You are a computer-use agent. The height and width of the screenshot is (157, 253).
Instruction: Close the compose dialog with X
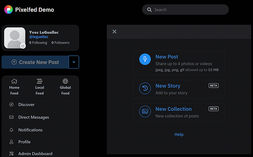114,32
